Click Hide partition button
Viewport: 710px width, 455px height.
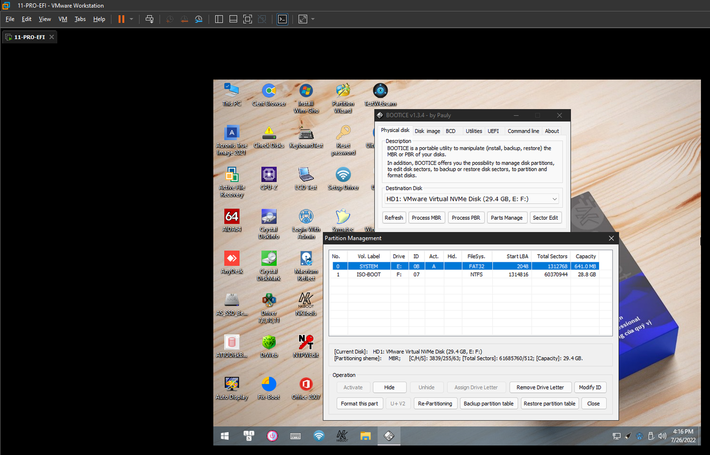(389, 387)
